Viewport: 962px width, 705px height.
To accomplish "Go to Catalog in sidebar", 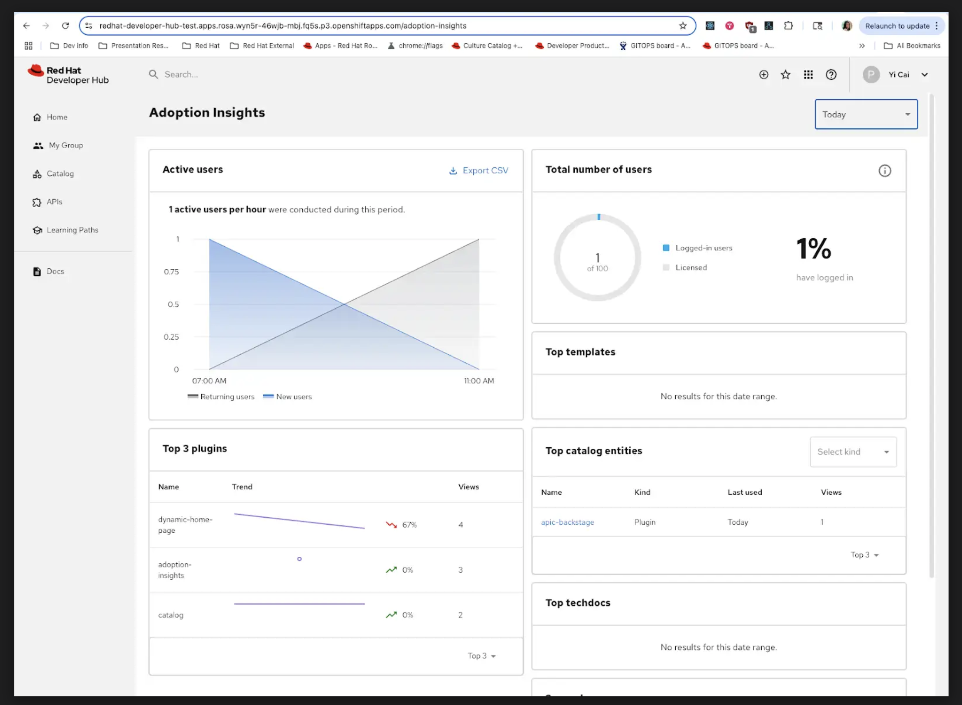I will point(60,174).
